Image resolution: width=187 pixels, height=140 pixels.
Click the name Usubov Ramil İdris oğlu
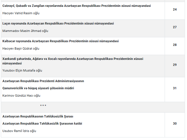pyautogui.click(x=19, y=131)
